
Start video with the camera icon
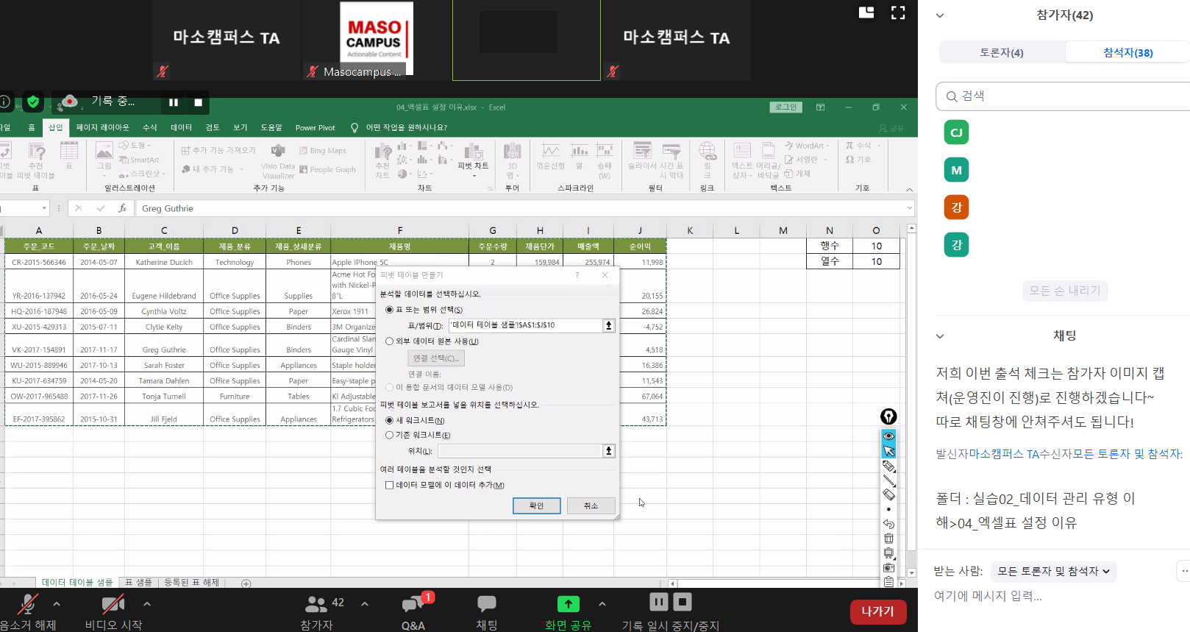point(113,604)
